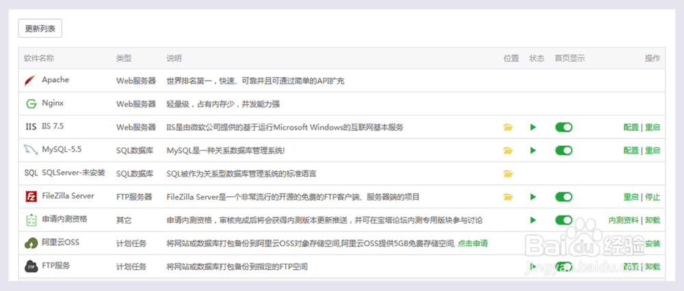
Task: Click the 位置 column header
Action: (x=511, y=58)
